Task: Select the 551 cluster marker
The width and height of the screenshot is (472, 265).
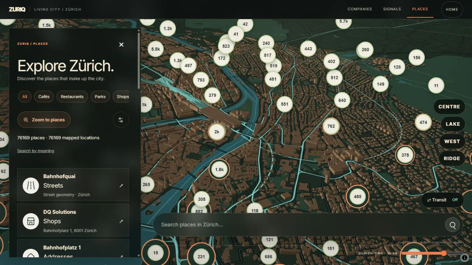Action: 285,104
